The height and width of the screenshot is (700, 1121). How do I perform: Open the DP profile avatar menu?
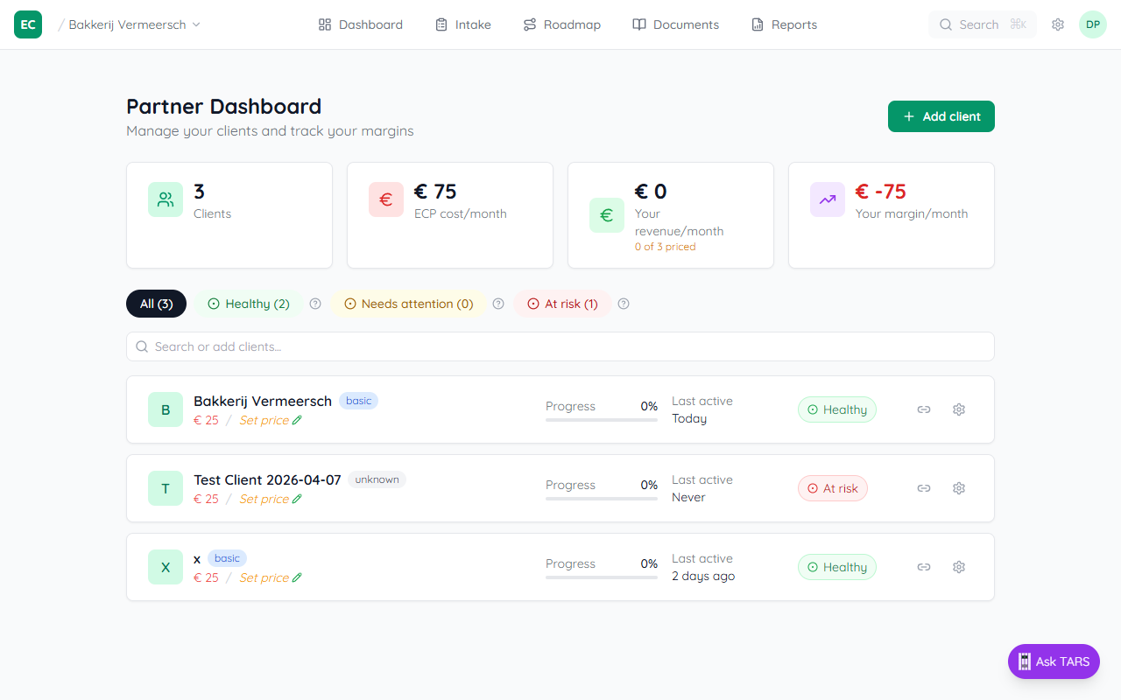tap(1092, 24)
